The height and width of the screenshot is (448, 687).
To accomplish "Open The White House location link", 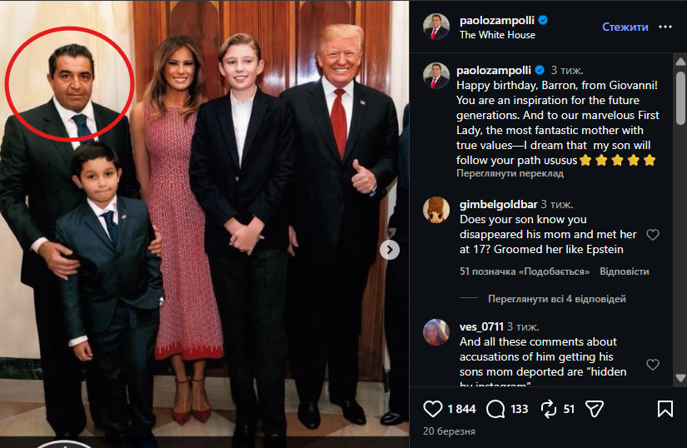I will pyautogui.click(x=497, y=35).
